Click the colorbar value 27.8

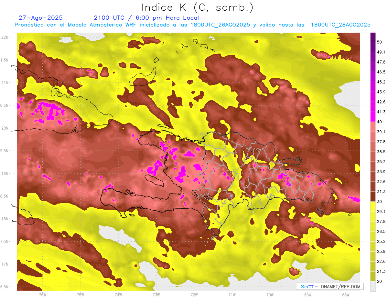pyautogui.click(x=381, y=222)
